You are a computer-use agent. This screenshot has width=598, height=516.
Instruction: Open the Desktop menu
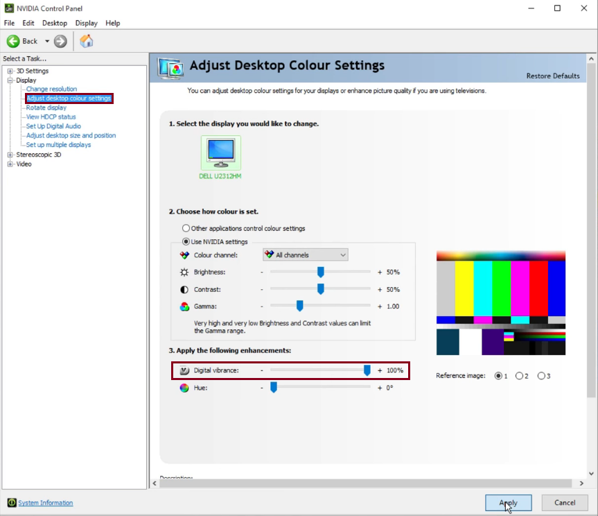55,23
